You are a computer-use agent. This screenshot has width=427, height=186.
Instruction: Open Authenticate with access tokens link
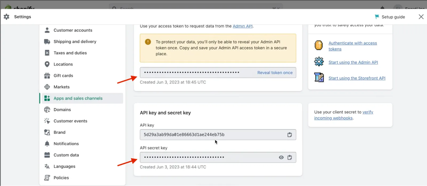point(353,46)
